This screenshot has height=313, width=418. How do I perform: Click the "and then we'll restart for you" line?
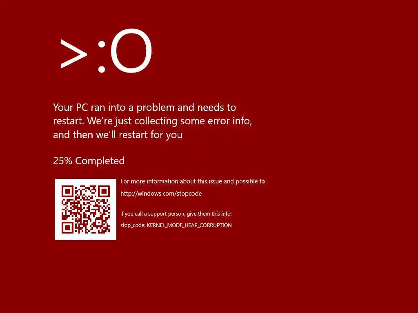(118, 134)
